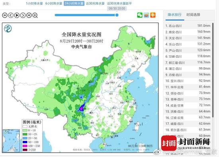The image size is (219, 157).
Task: Select the 近30天降水量距平 tab
Action: point(119,4)
